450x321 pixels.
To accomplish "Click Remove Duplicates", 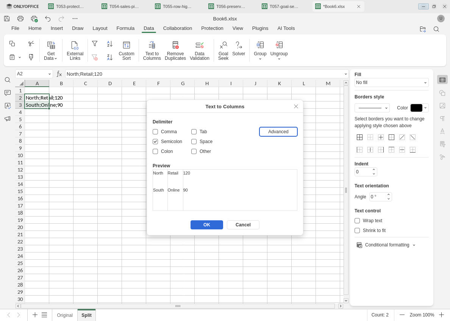I will click(x=175, y=50).
